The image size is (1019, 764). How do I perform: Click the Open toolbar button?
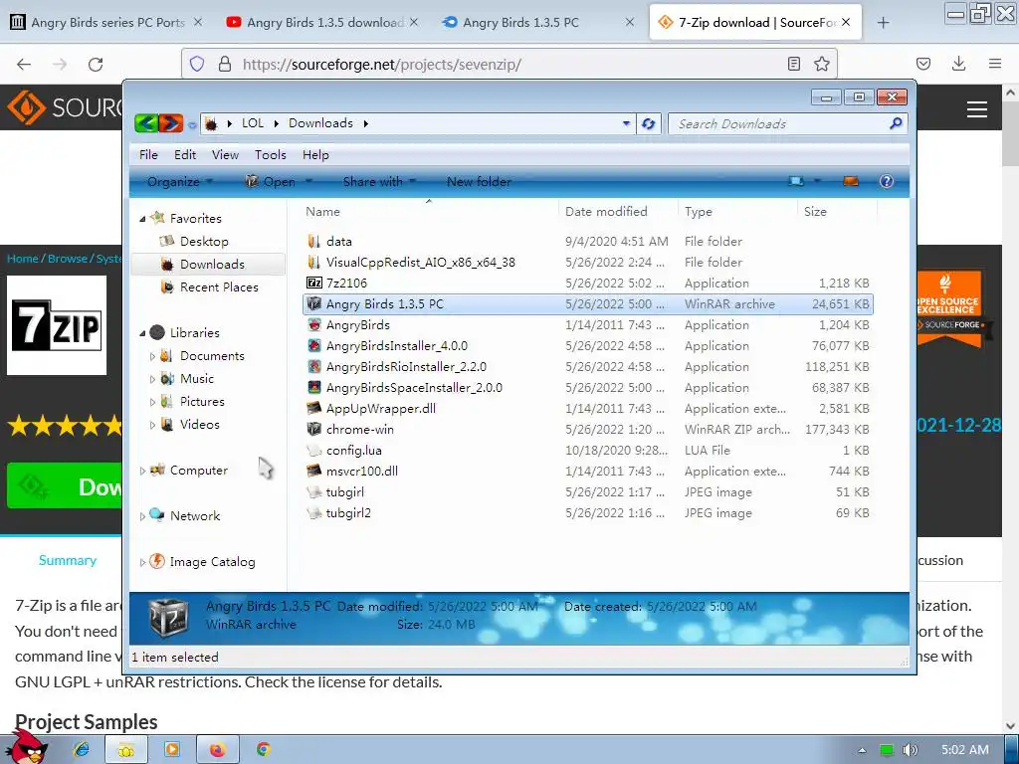(x=279, y=181)
